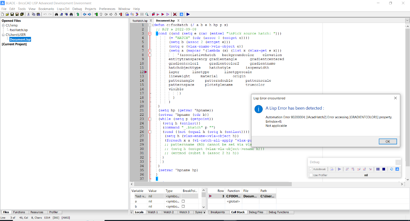Screen dimensions: 410x221
Task: Open the Lisp+Dcl menu
Action: point(64,9)
